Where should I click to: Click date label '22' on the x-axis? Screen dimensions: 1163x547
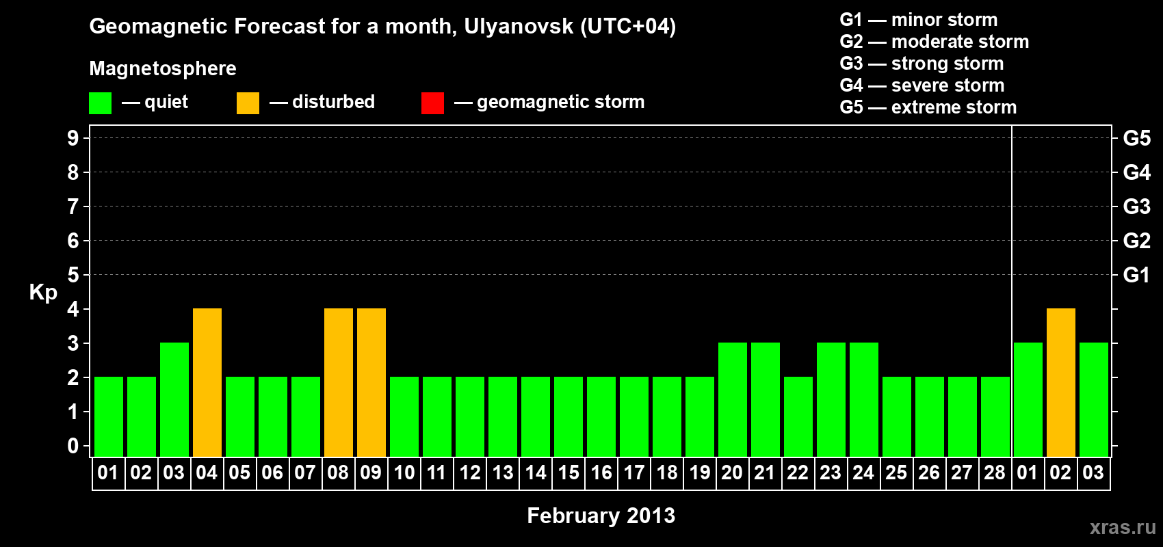[798, 473]
